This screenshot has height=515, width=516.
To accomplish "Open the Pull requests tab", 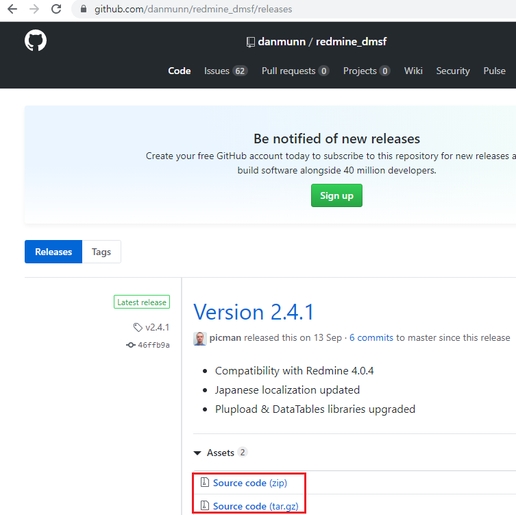I will tap(295, 71).
